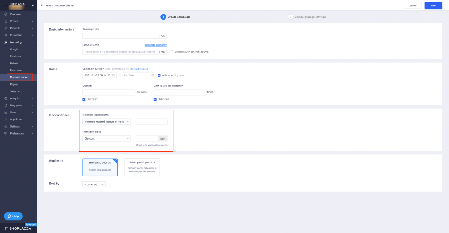Open Flash sales in Marketing menu
Screen dimensions: 449x233
tap(16, 70)
